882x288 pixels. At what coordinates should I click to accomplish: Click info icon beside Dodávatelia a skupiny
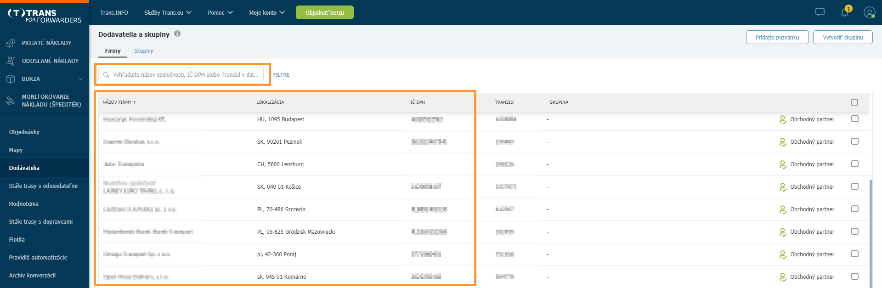click(177, 34)
